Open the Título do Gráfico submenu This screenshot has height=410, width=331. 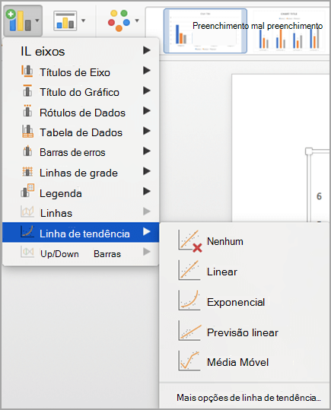point(81,92)
